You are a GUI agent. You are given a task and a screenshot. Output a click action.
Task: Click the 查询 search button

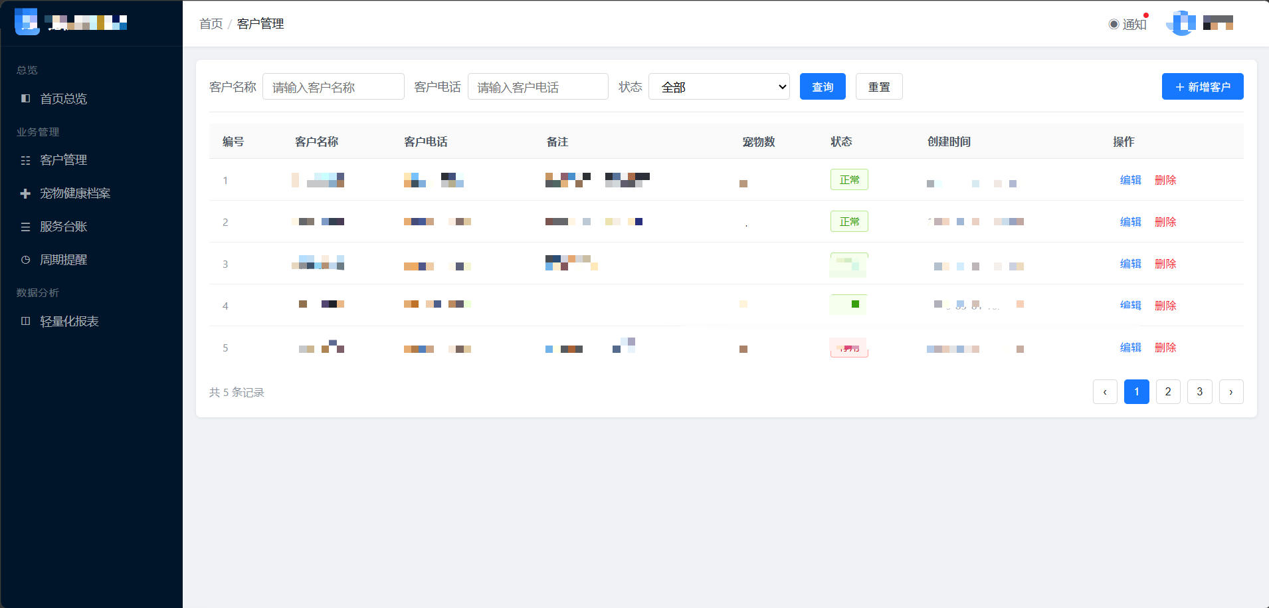coord(823,86)
